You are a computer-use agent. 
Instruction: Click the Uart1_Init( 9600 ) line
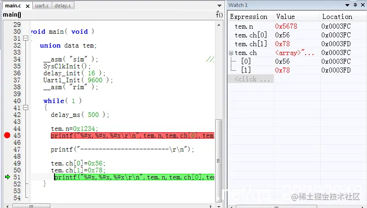78,80
